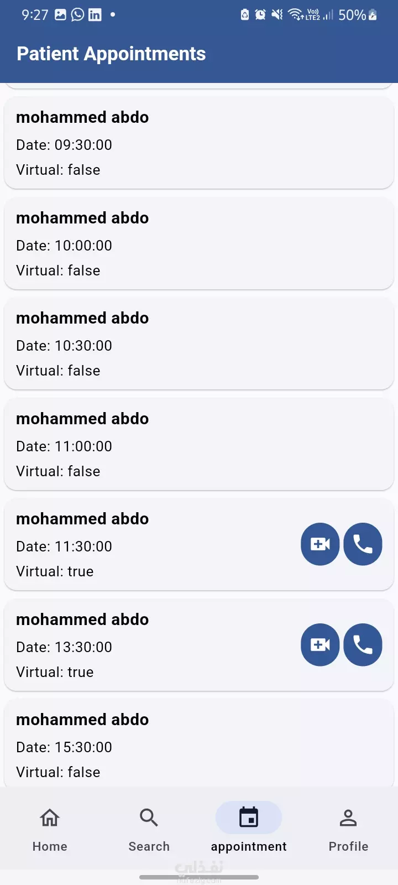
Task: Tap the gallery notification icon in status bar
Action: [60, 15]
